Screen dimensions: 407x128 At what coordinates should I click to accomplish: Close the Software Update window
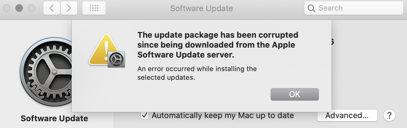click(x=7, y=8)
